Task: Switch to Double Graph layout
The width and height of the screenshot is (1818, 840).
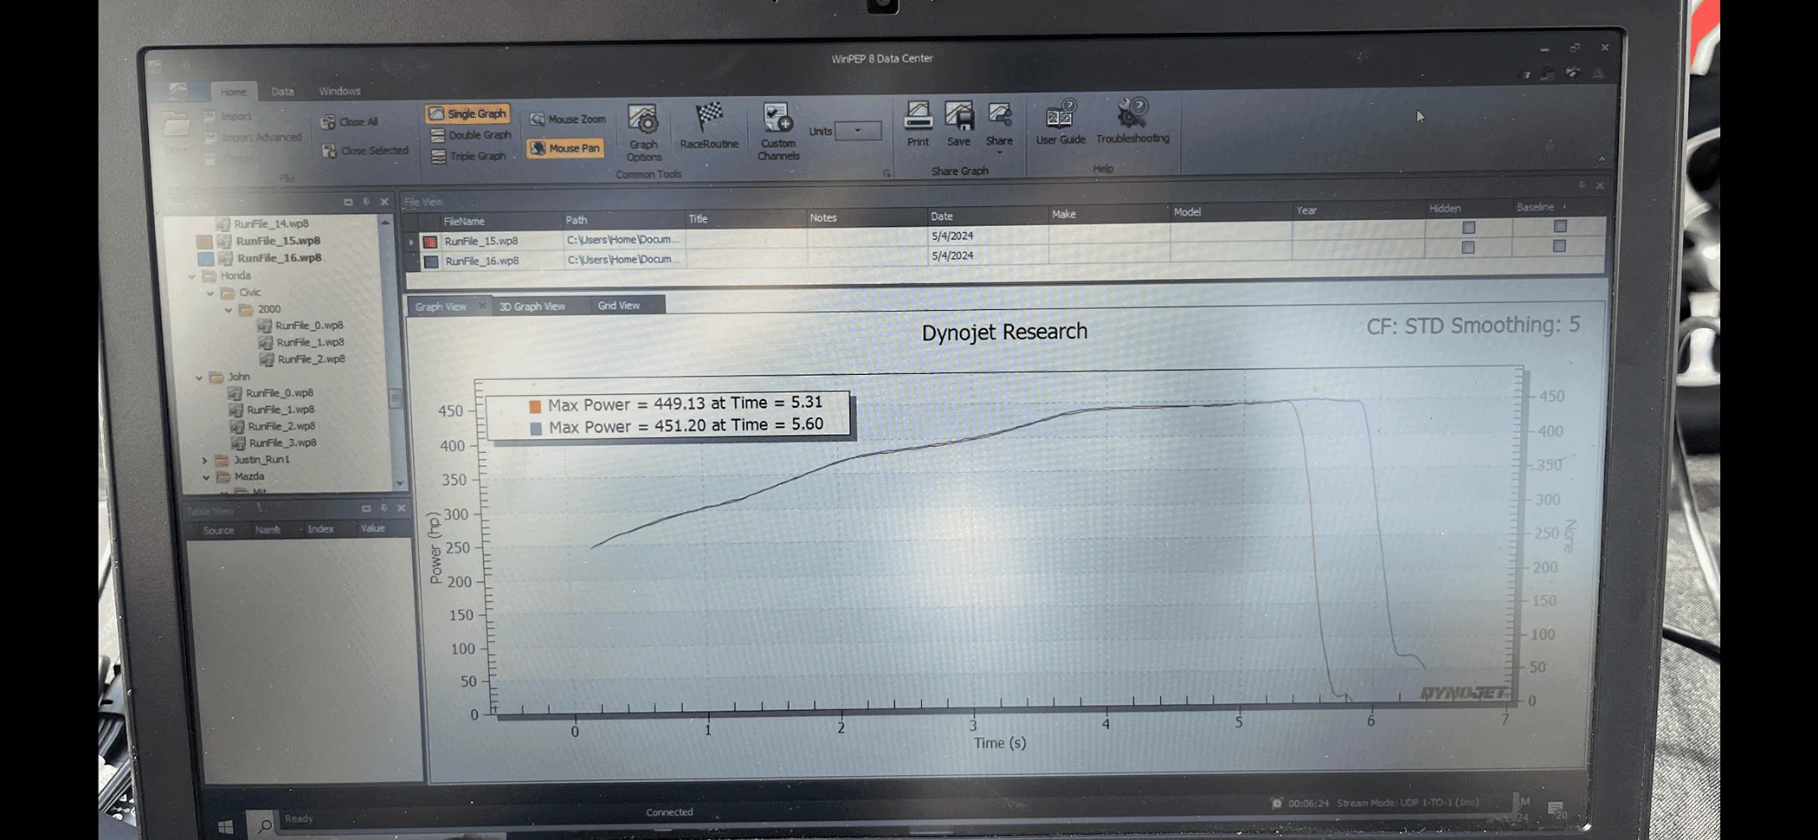Action: click(x=471, y=135)
